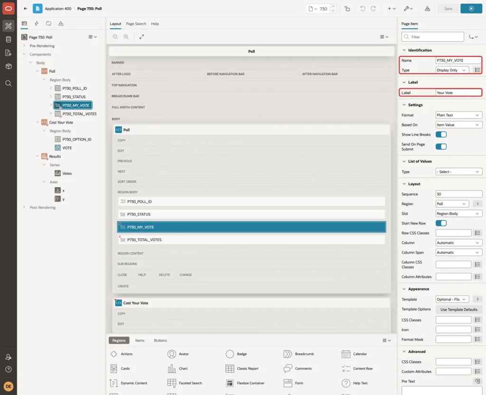Toggle Send On Page Submit switch
The height and width of the screenshot is (395, 486).
pyautogui.click(x=441, y=147)
